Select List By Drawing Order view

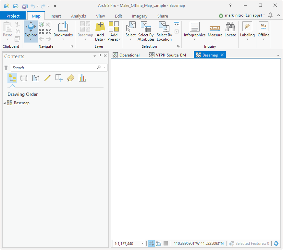[12, 78]
